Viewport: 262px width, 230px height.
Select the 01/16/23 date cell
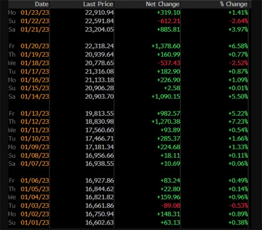37,80
